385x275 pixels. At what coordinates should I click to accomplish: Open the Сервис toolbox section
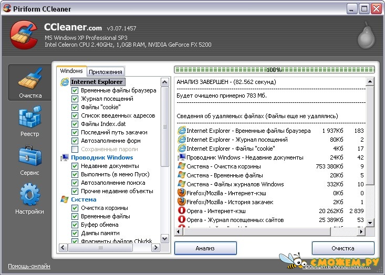tap(30, 160)
